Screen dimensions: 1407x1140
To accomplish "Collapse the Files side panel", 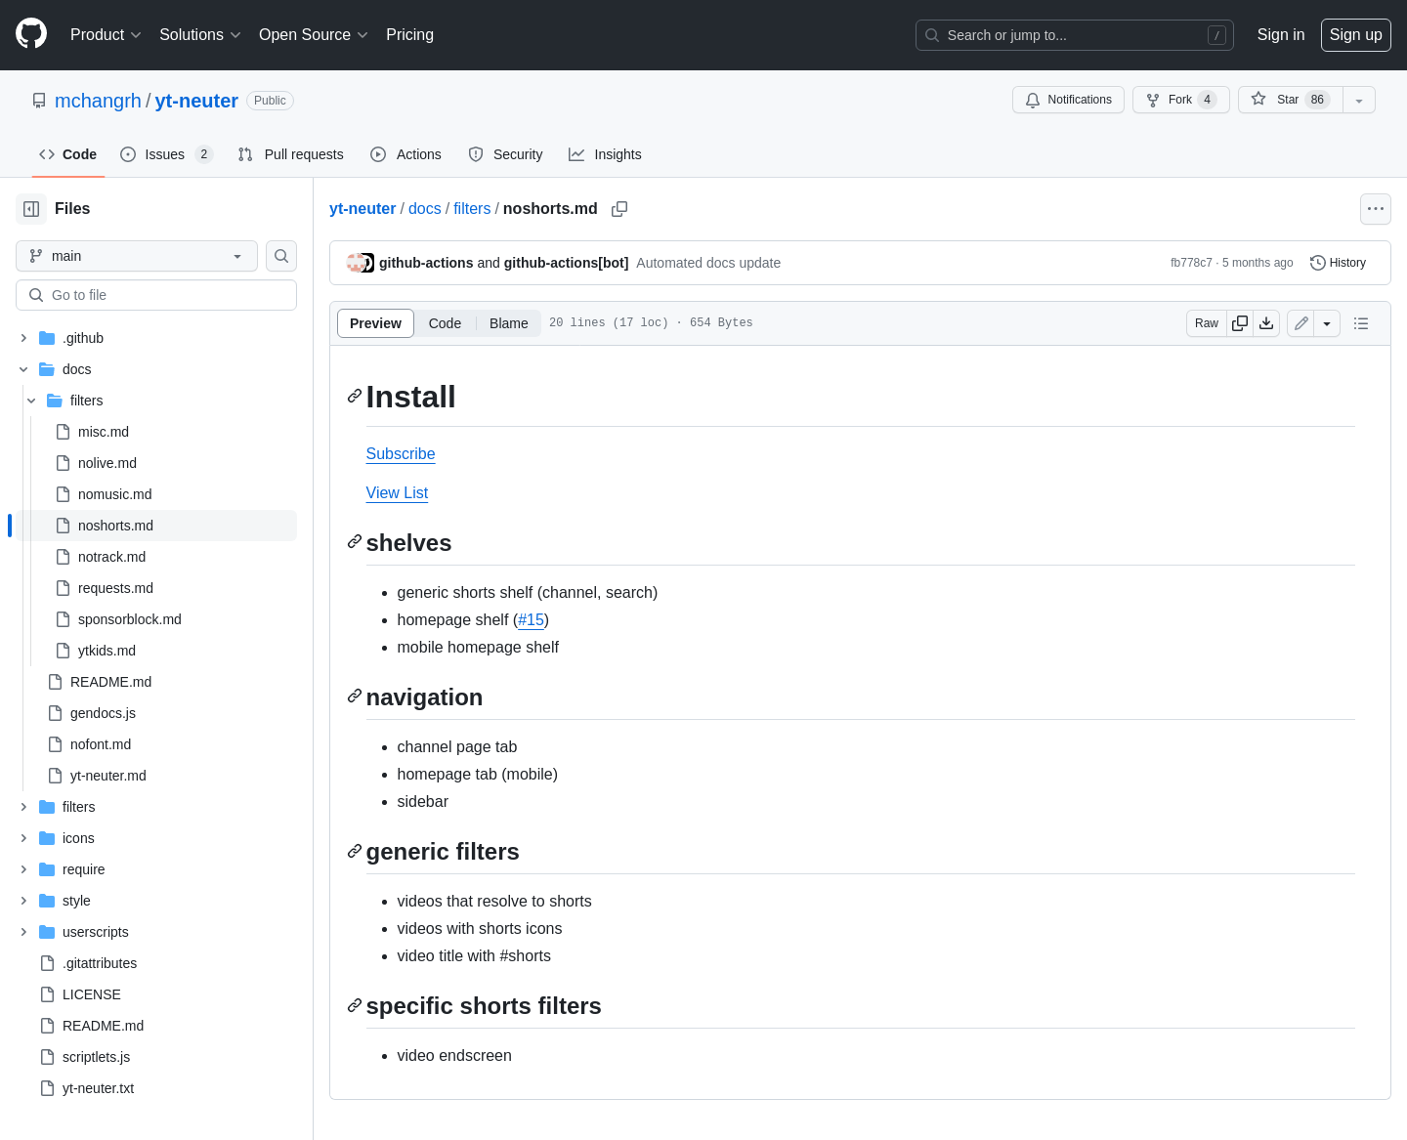I will [x=31, y=209].
